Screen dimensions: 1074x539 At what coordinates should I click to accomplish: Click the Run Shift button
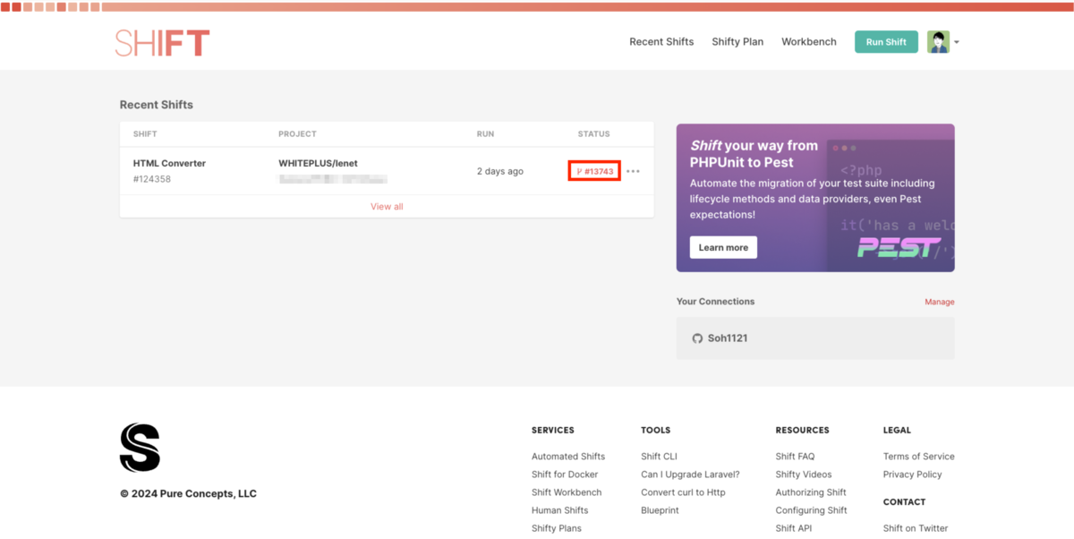tap(886, 42)
